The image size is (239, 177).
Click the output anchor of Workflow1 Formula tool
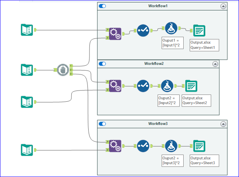(180, 28)
